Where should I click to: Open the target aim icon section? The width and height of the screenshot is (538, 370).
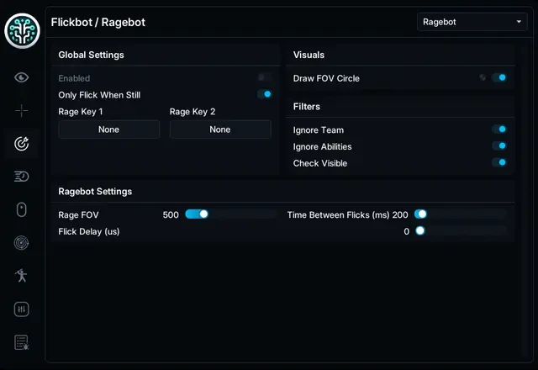22,144
